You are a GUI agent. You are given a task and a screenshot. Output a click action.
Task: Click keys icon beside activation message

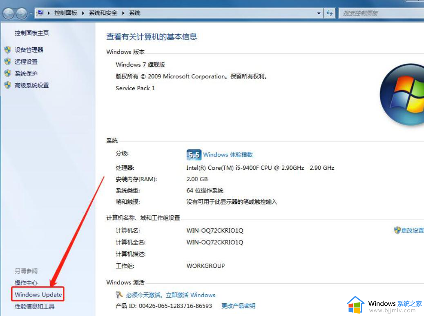coord(119,295)
